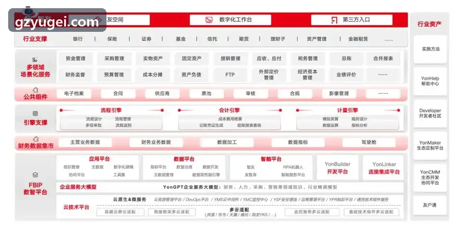Click the 固定资产 box

tap(192, 58)
